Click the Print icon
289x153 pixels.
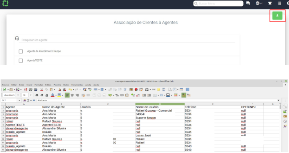tap(31, 89)
